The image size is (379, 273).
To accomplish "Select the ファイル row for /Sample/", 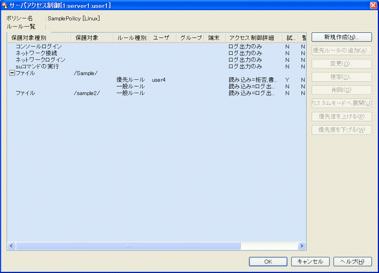I will coord(157,73).
